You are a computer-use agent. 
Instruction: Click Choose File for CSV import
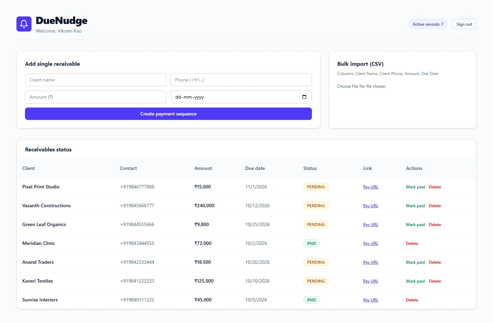pos(347,86)
